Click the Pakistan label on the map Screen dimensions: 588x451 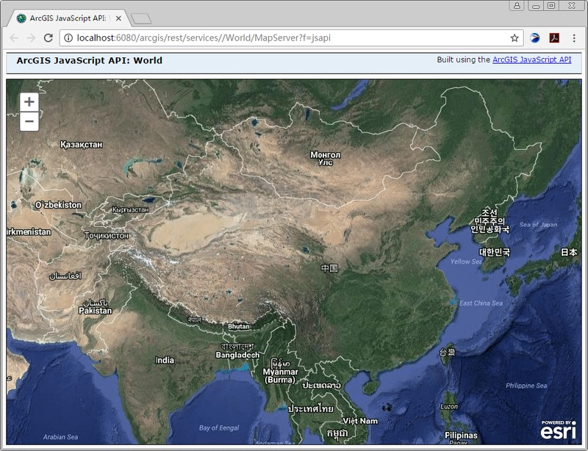coord(96,311)
